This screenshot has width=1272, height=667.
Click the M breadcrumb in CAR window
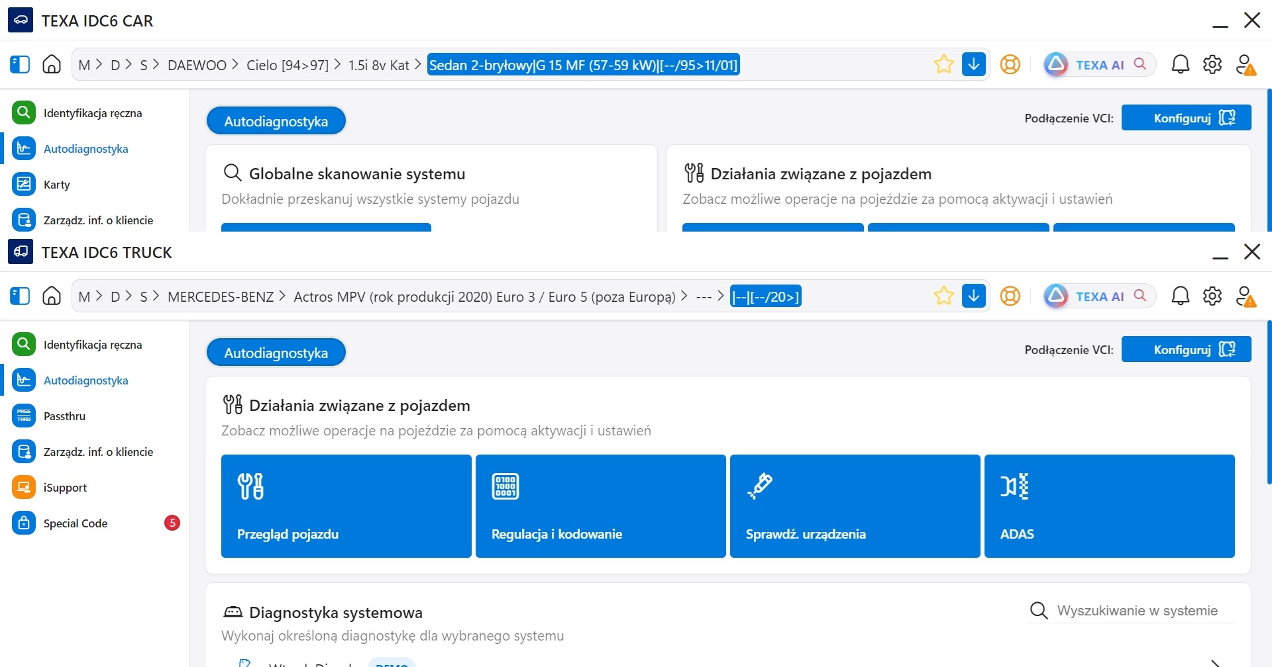point(84,65)
